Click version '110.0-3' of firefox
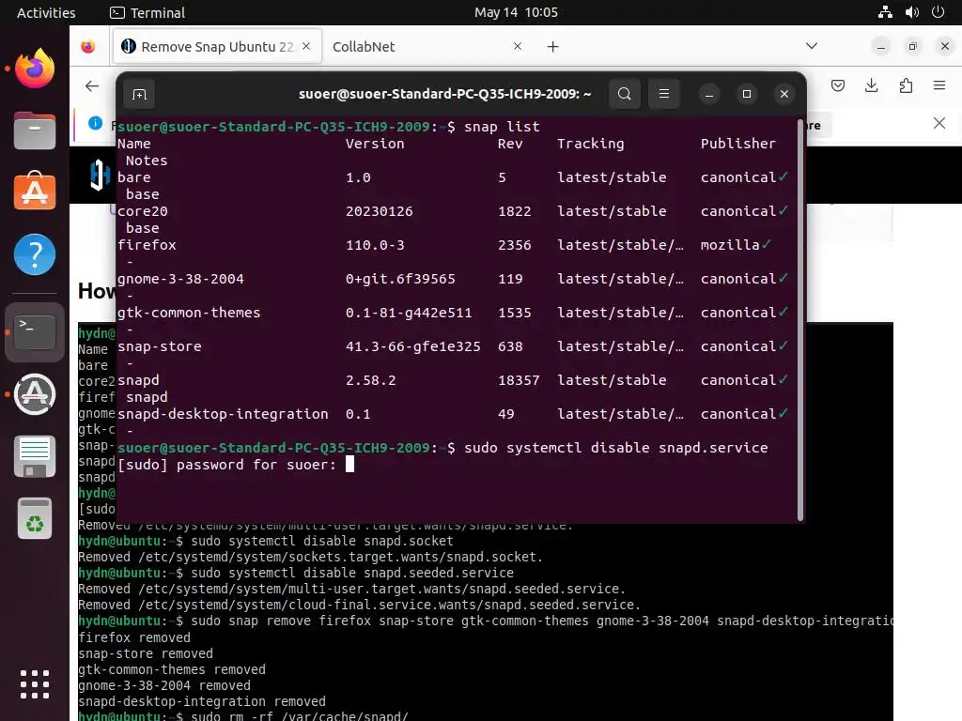The image size is (962, 721). tap(375, 245)
